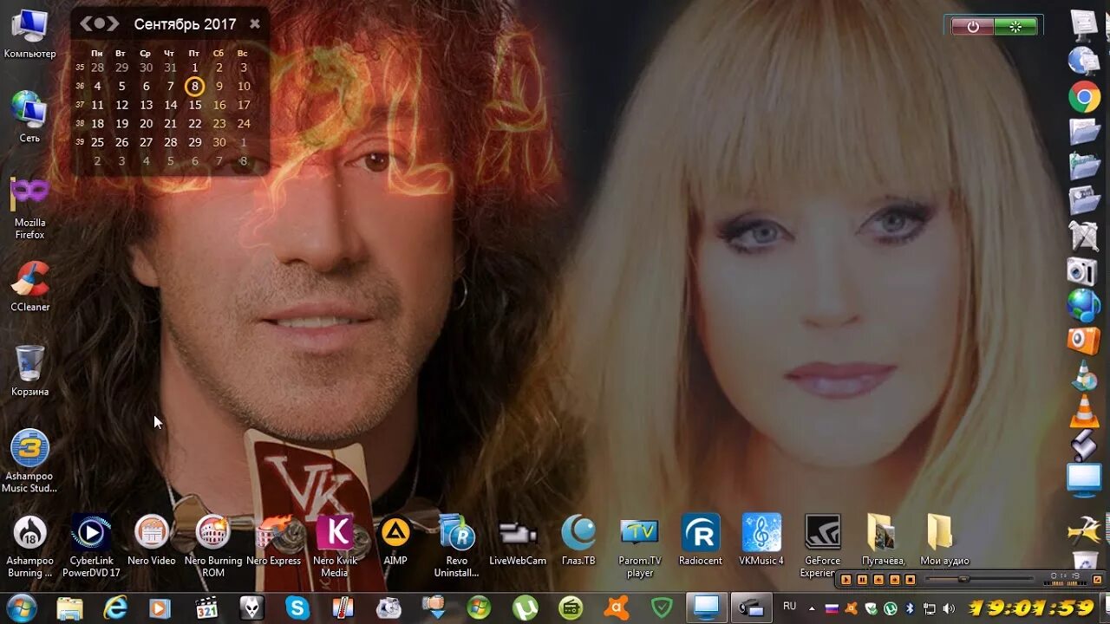Open the orange camera icon in right dock
This screenshot has height=624, width=1110.
click(1084, 341)
